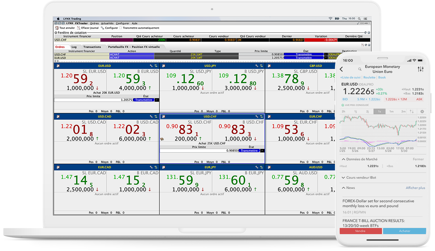
Task: Open the Aide menu
Action: tap(135, 24)
